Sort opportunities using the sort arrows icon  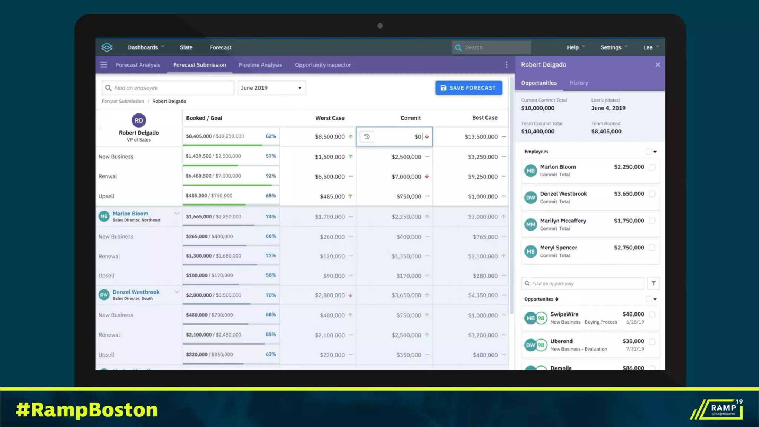coord(557,299)
